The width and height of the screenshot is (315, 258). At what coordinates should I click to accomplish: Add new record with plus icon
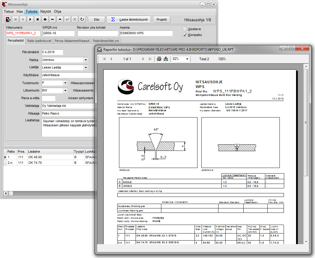point(45,19)
